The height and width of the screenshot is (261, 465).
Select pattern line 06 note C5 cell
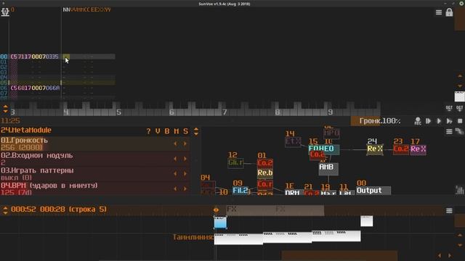14,88
